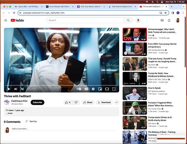Download the video
The image size is (187, 144).
click(104, 102)
